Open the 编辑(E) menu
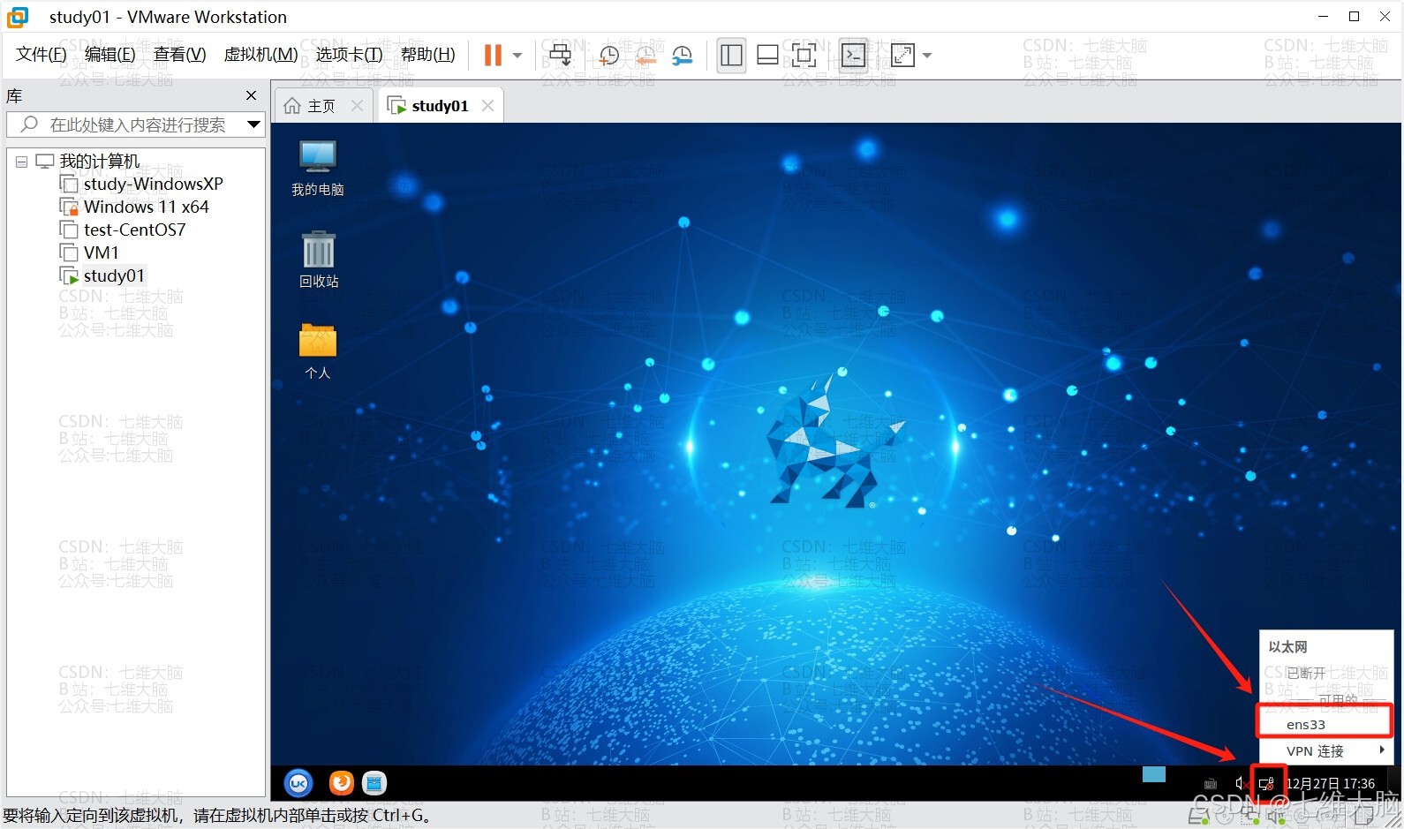Image resolution: width=1404 pixels, height=829 pixels. (110, 55)
